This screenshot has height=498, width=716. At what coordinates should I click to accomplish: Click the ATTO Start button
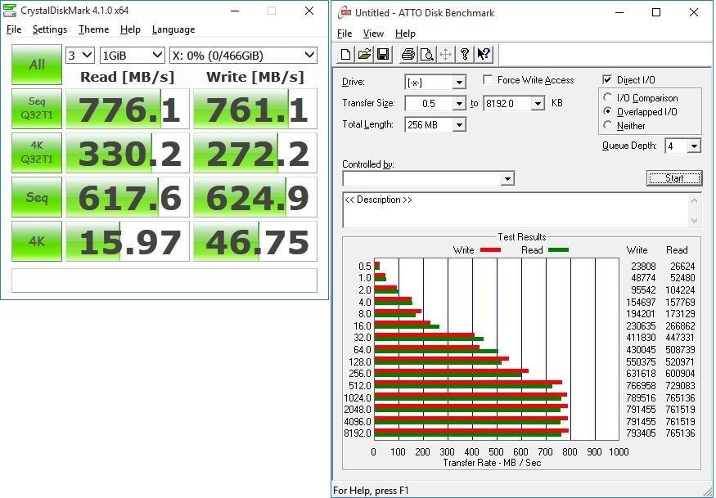[x=674, y=178]
